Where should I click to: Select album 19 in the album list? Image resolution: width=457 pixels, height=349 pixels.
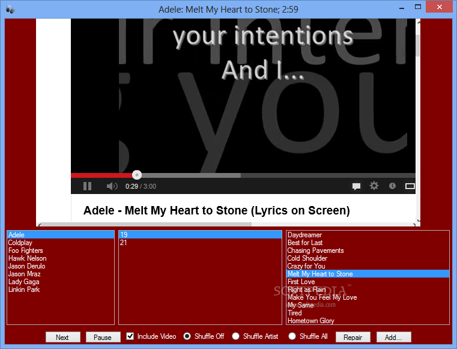click(x=200, y=235)
